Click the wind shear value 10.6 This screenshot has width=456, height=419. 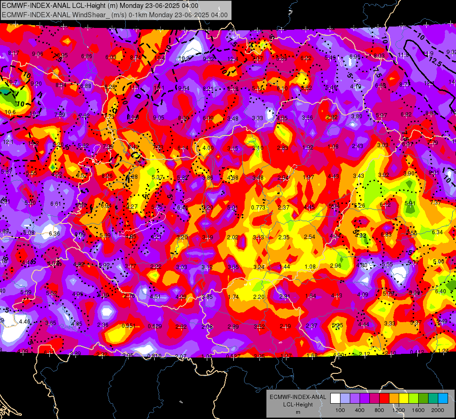tap(10, 112)
